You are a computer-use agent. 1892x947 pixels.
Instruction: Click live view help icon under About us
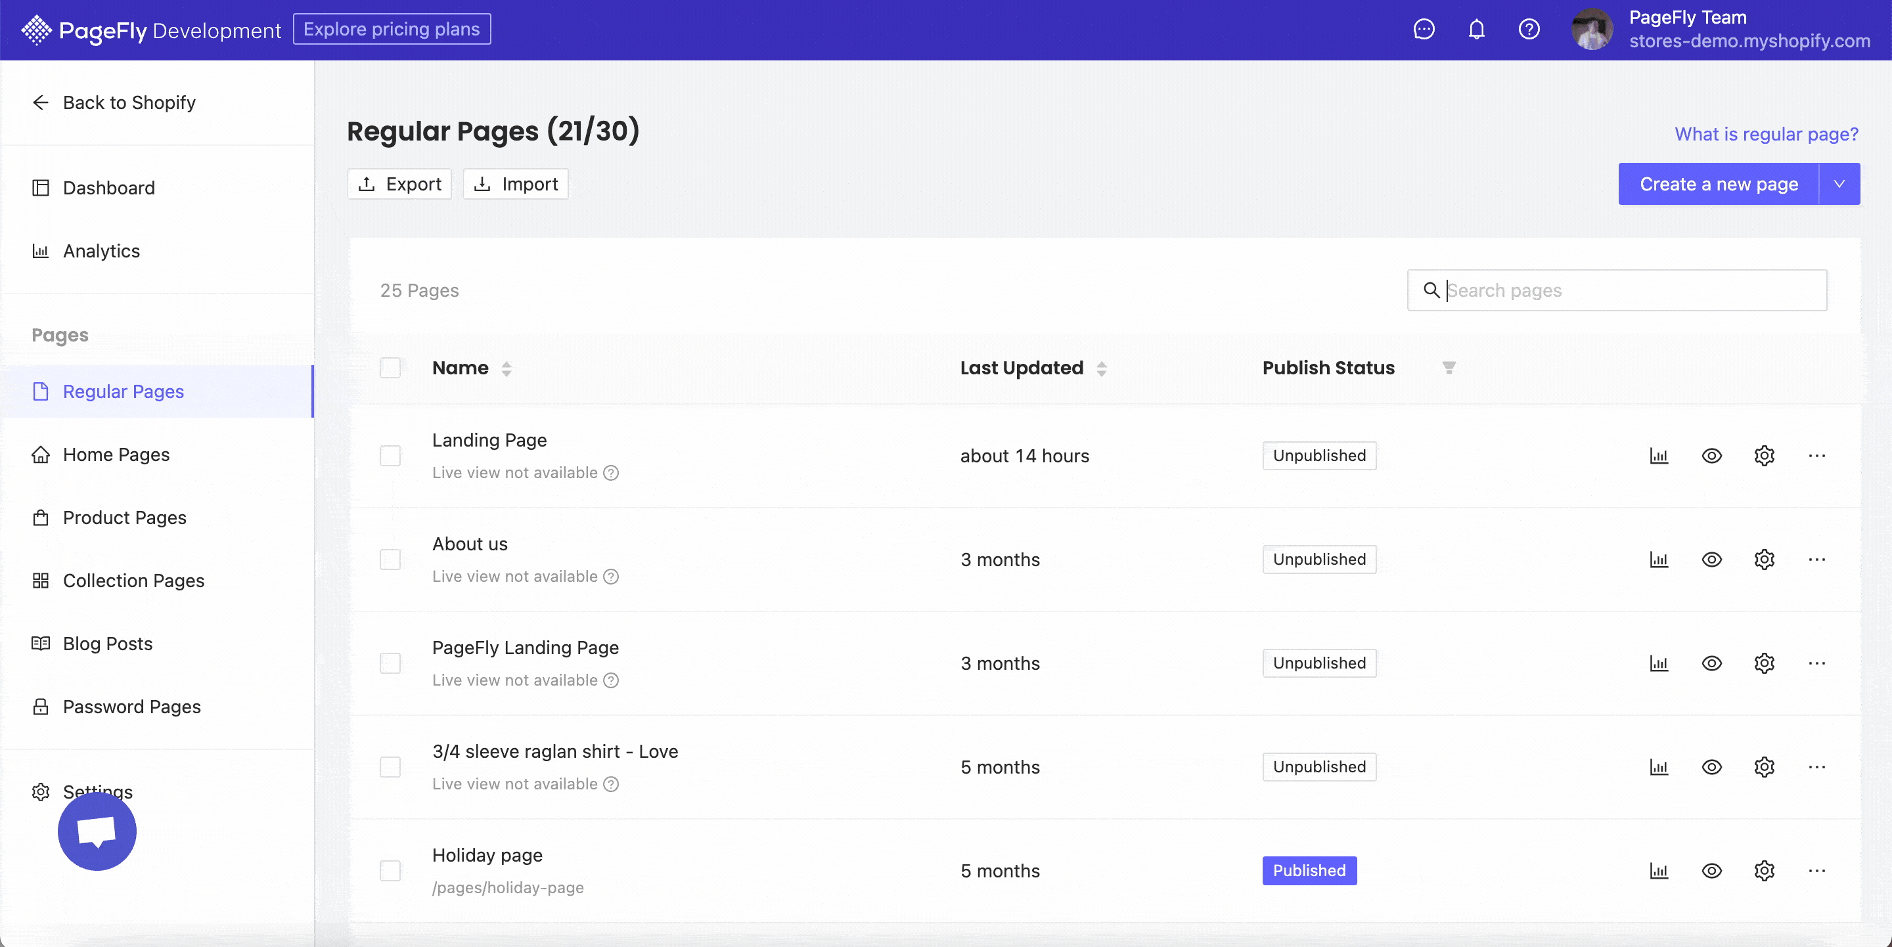tap(611, 576)
